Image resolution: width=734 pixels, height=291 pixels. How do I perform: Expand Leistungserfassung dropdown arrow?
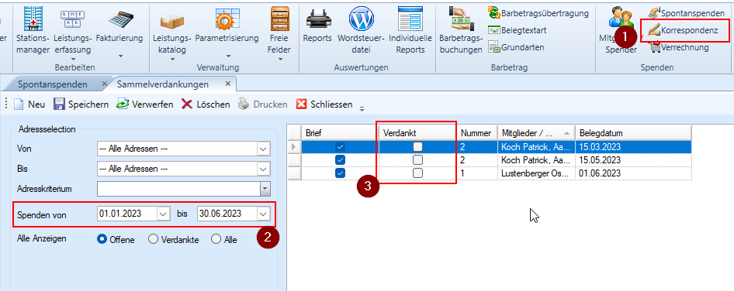[x=74, y=59]
